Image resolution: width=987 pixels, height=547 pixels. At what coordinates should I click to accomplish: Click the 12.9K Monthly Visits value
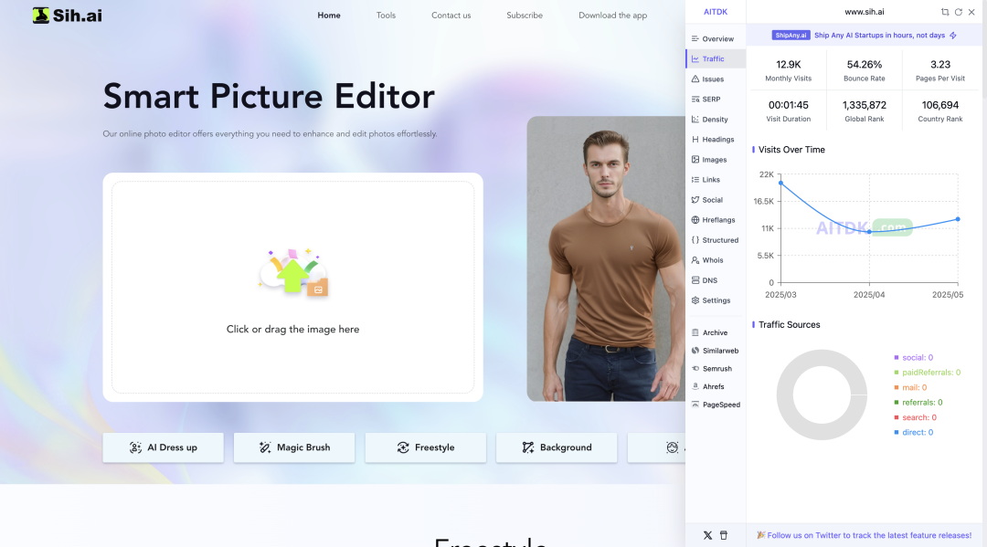coord(788,65)
